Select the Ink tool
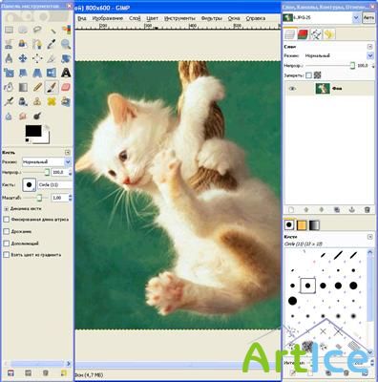 tap(23, 101)
